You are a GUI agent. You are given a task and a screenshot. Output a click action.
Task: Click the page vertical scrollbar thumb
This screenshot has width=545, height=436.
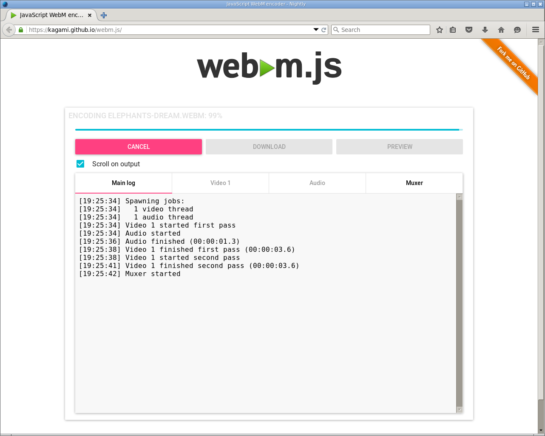pos(541,222)
